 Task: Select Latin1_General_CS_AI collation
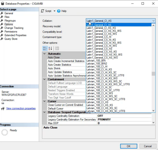pos(119,37)
